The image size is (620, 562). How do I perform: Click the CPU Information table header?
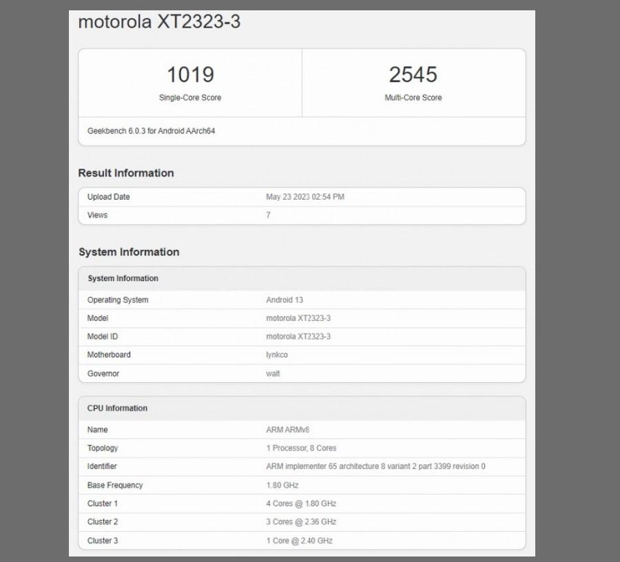[117, 408]
